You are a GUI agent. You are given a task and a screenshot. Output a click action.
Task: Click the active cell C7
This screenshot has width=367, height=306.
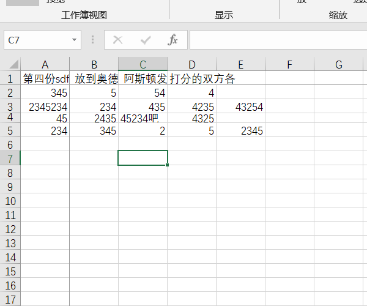tap(143, 158)
